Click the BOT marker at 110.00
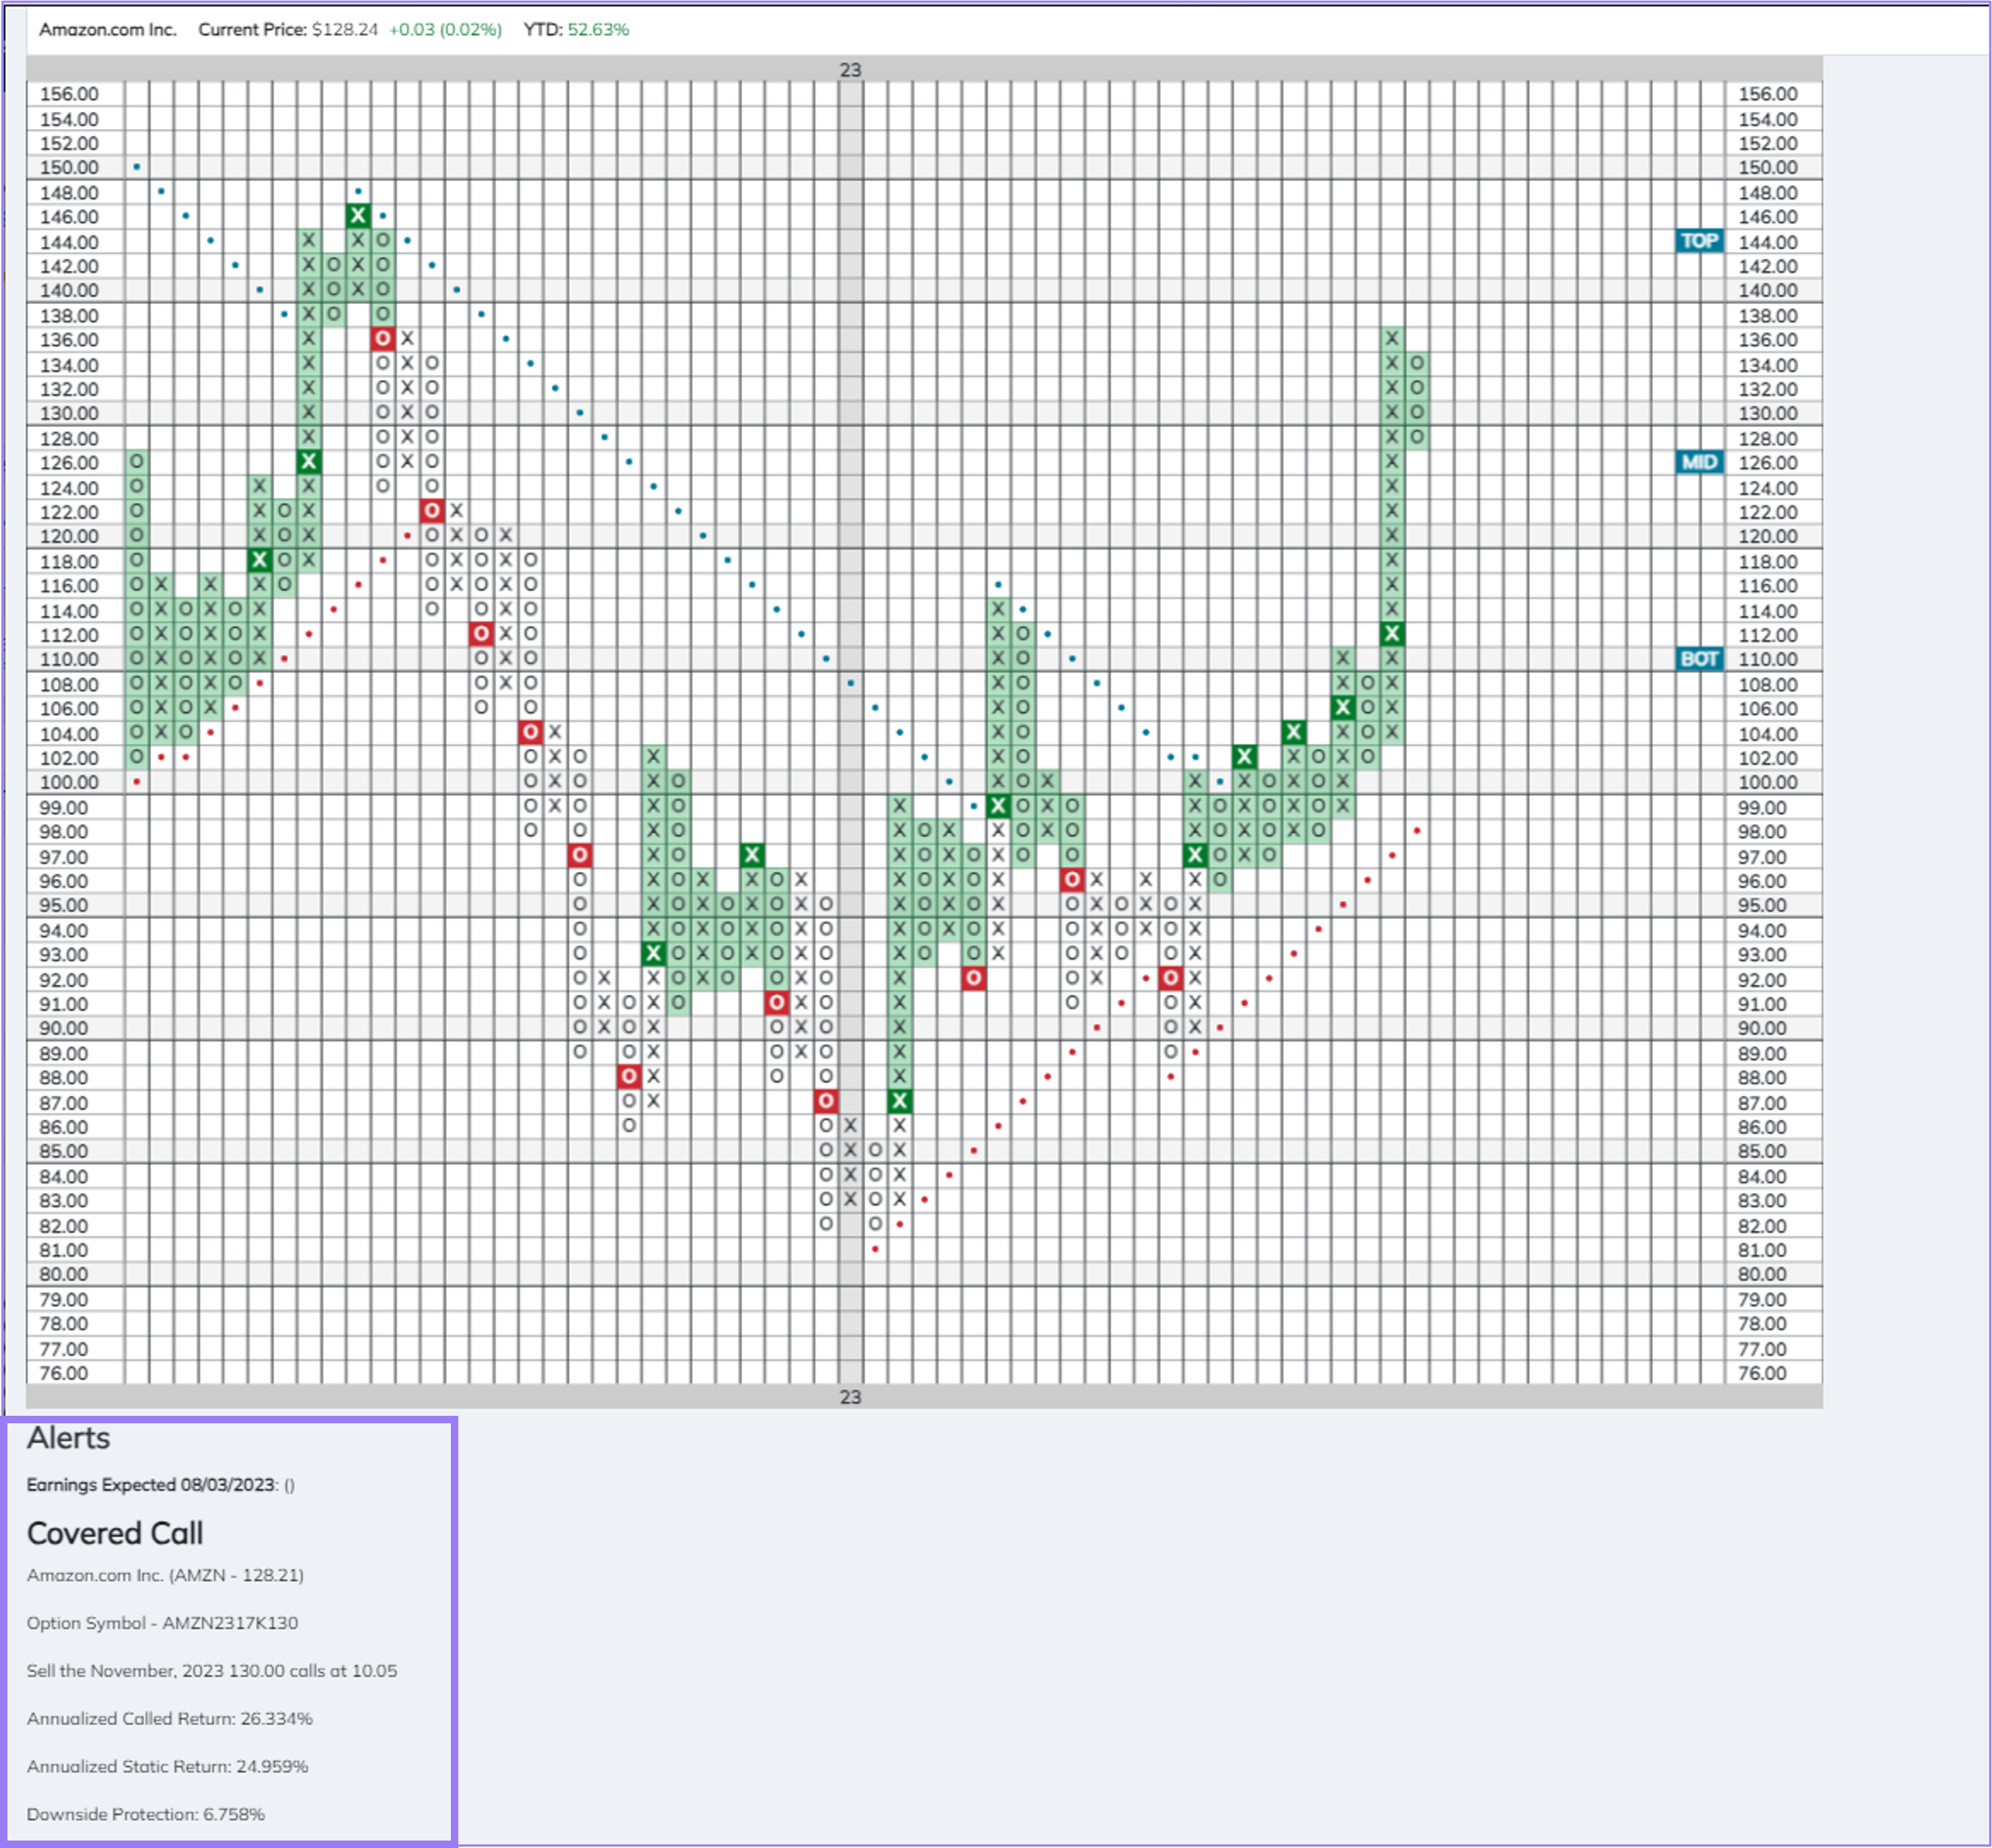This screenshot has height=1848, width=1992. [1699, 659]
